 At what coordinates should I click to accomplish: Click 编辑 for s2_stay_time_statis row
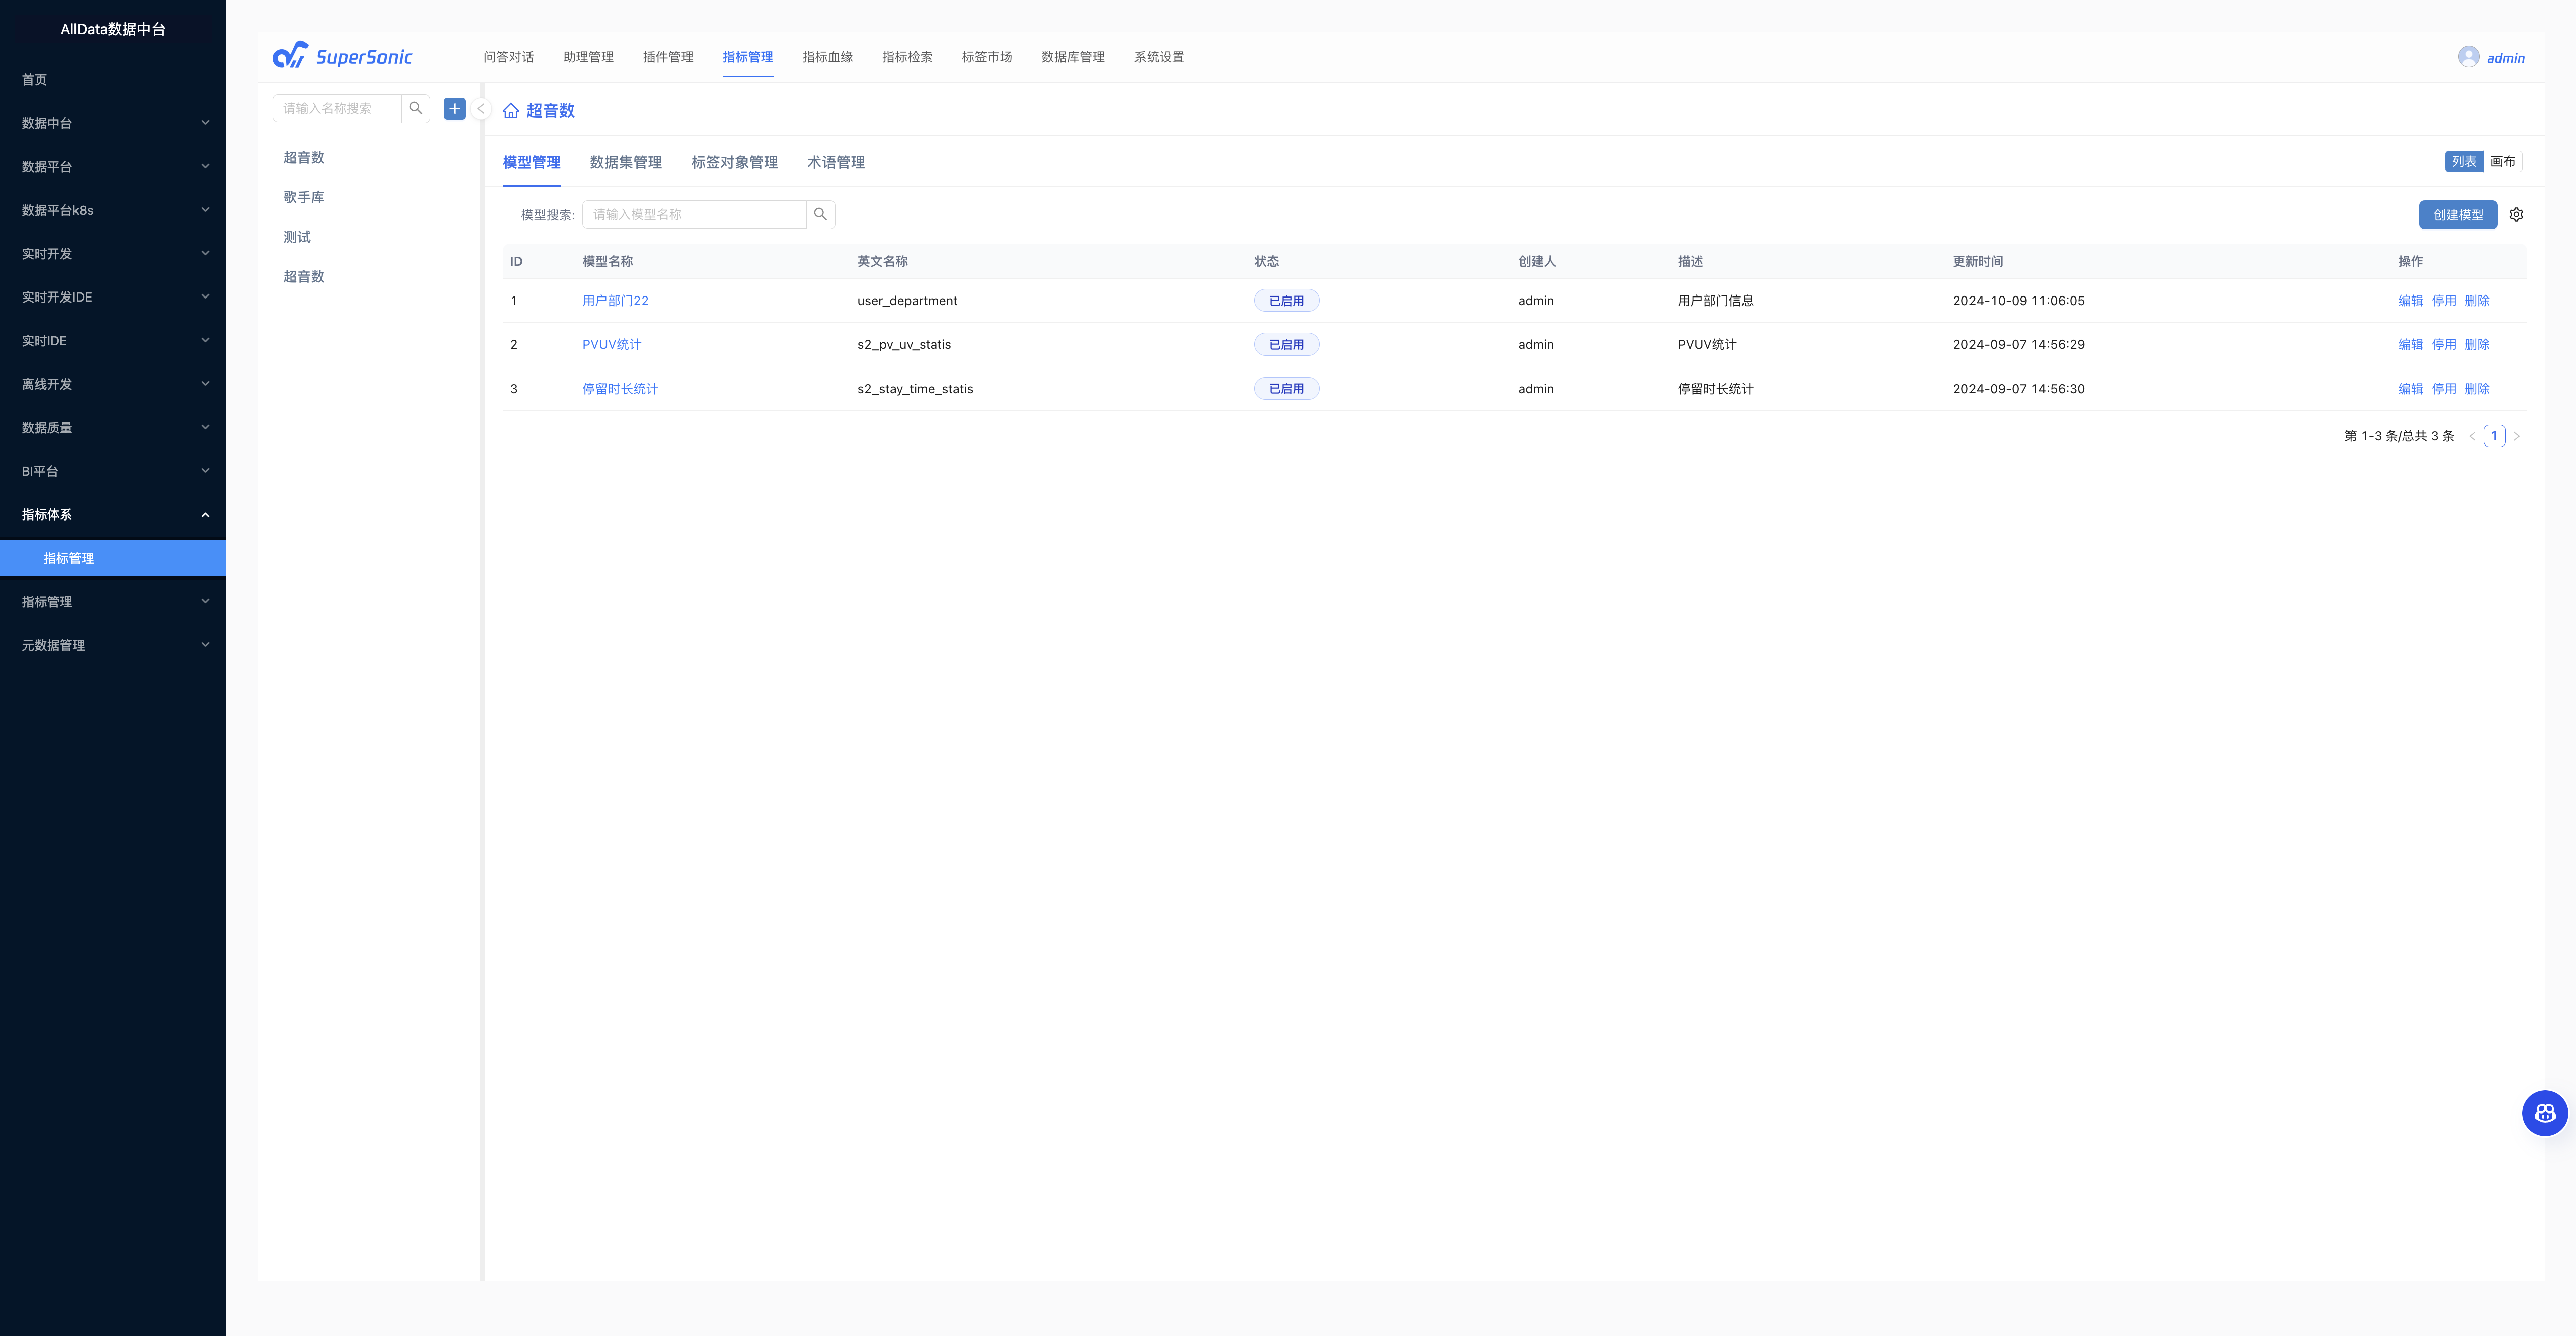click(2411, 389)
